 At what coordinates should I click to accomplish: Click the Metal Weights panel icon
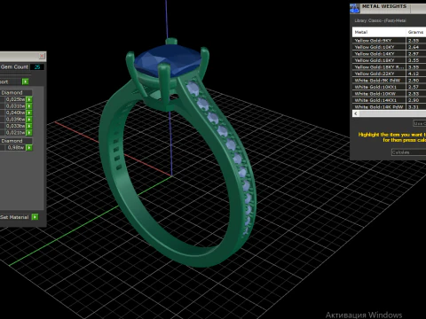coord(355,9)
